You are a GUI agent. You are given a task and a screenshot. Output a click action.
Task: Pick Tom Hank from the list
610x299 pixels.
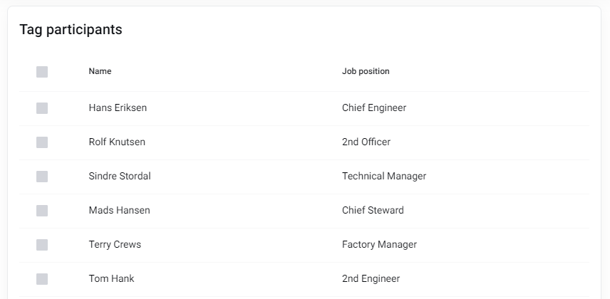pyautogui.click(x=111, y=279)
